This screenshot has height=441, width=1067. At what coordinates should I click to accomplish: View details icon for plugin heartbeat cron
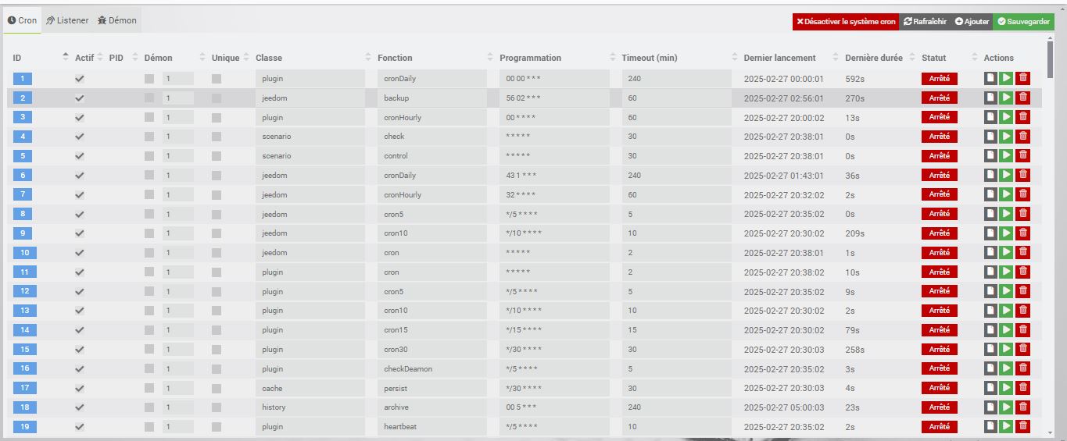click(990, 427)
